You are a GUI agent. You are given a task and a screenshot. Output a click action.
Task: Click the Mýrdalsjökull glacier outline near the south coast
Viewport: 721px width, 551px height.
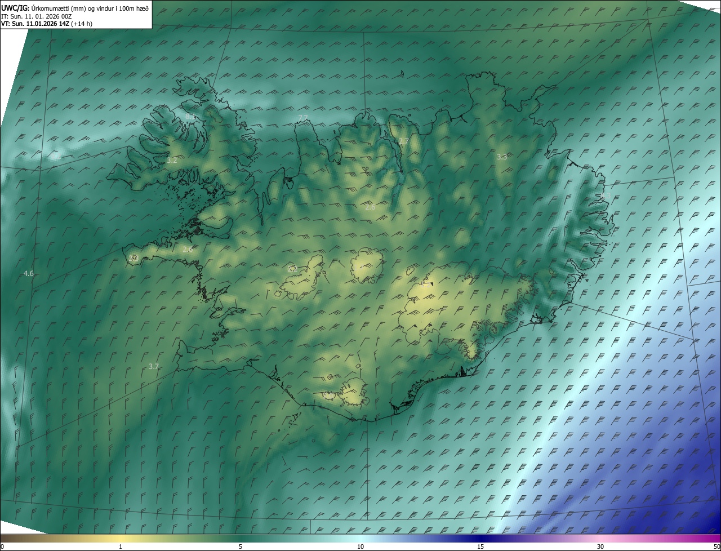point(353,392)
